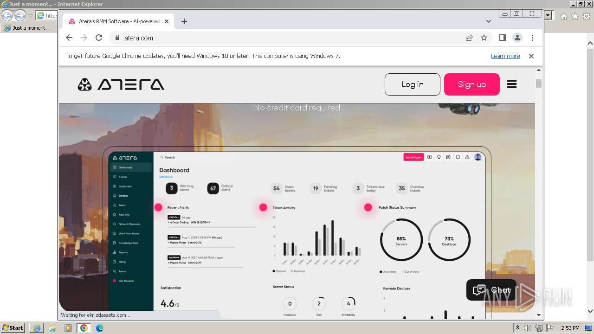Image resolution: width=594 pixels, height=334 pixels.
Task: Dismiss the Chrome update infobar
Action: tap(531, 56)
